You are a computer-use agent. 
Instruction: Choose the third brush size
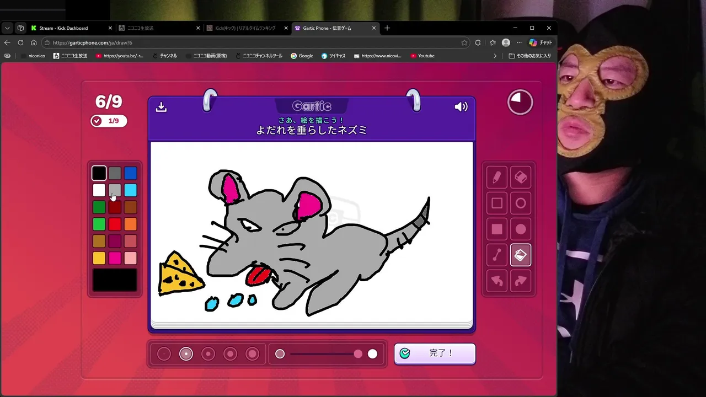pyautogui.click(x=208, y=354)
